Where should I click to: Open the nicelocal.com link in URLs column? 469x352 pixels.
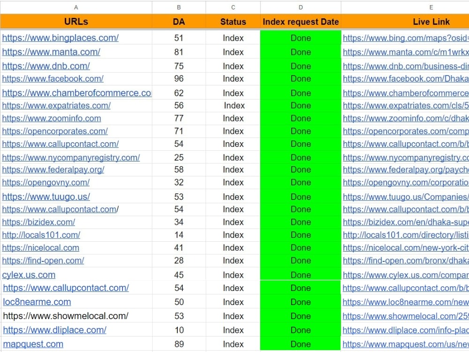(x=40, y=248)
